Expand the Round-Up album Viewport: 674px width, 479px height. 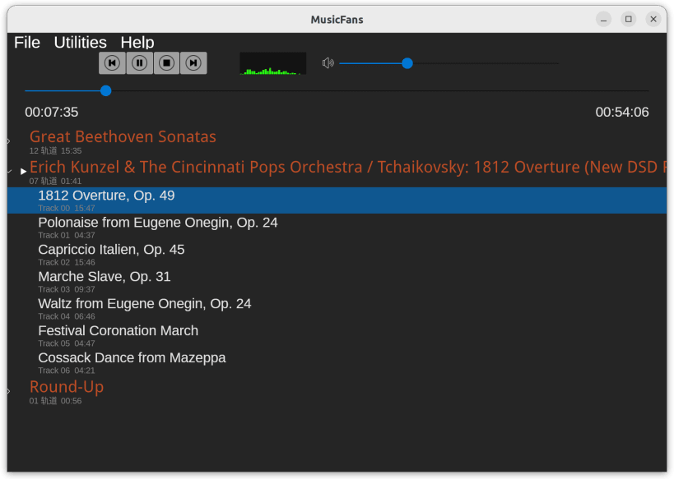[x=9, y=391]
